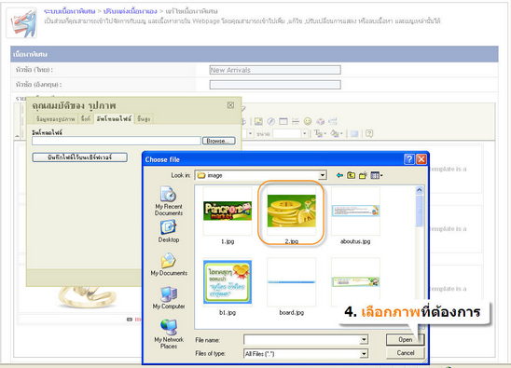The image size is (511, 368).
Task: Go up one folder level
Action: click(351, 175)
